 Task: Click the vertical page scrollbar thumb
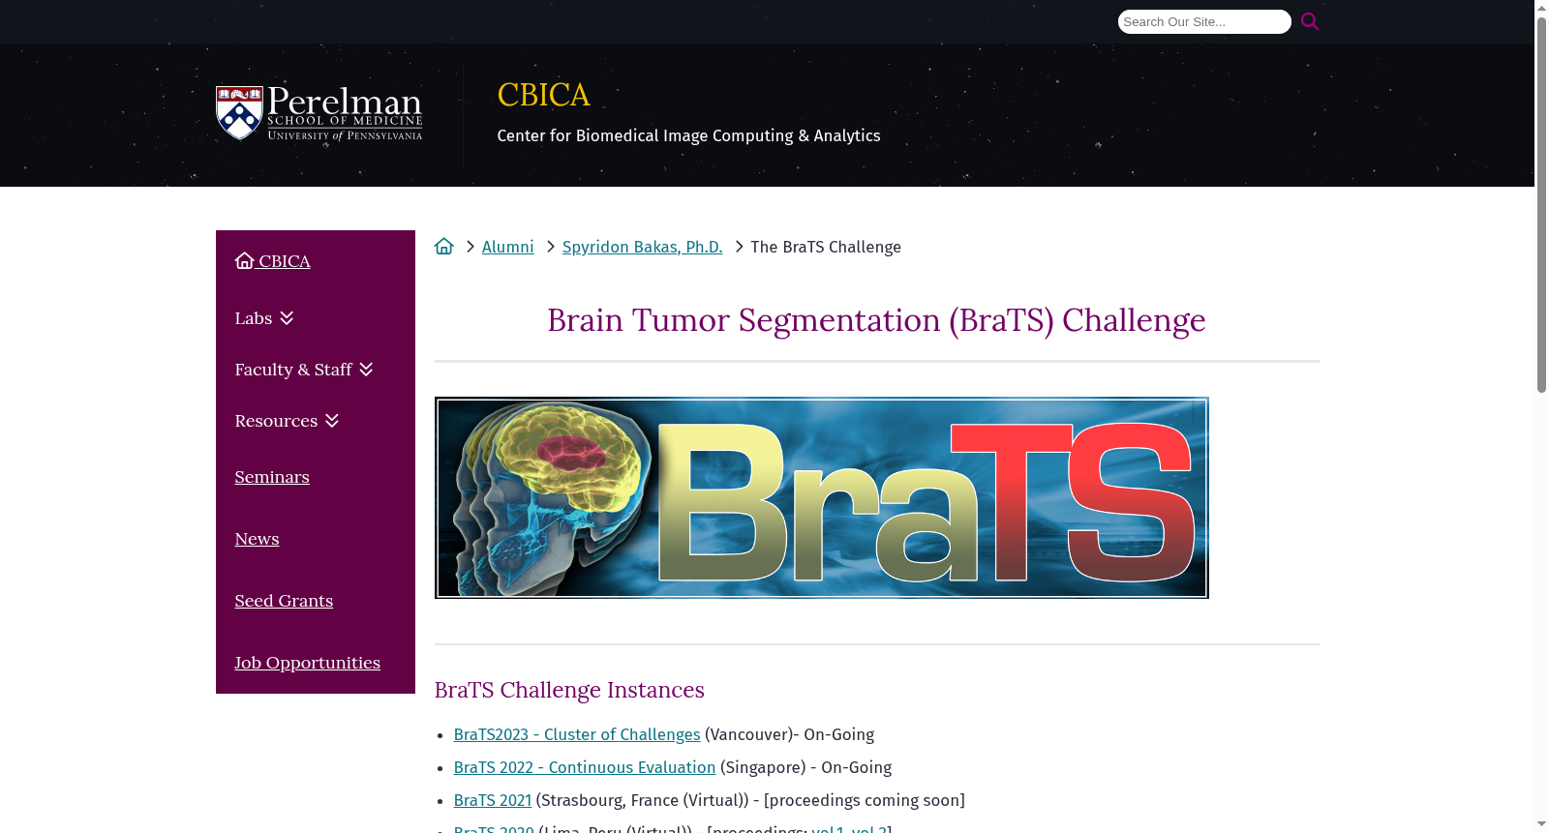(x=1541, y=203)
